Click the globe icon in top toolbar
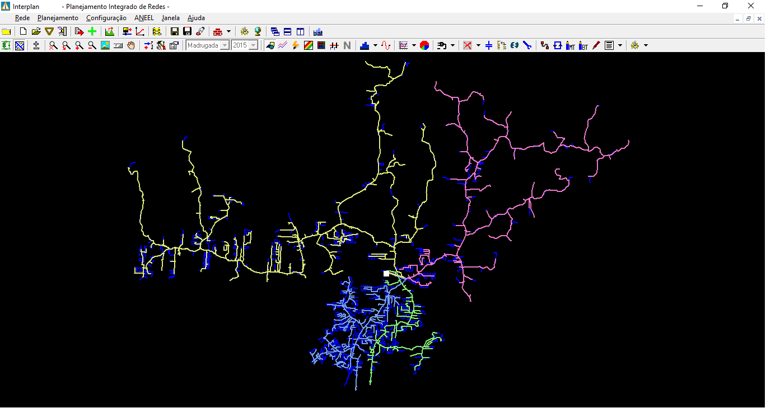Viewport: 766px width, 408px height. click(x=258, y=32)
